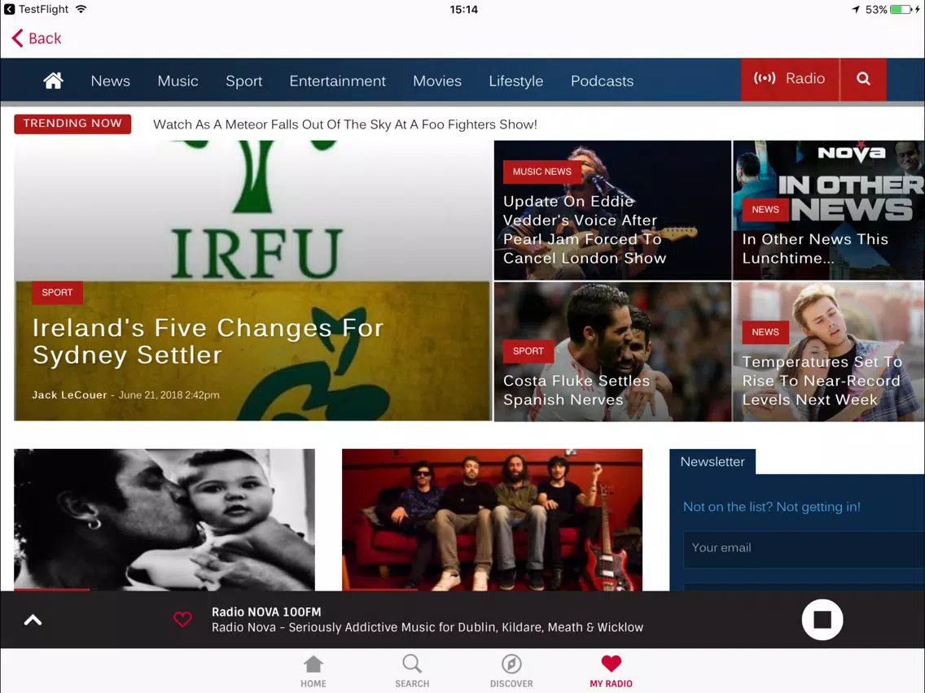Go to the Discover tab
This screenshot has width=925, height=693.
click(x=511, y=672)
